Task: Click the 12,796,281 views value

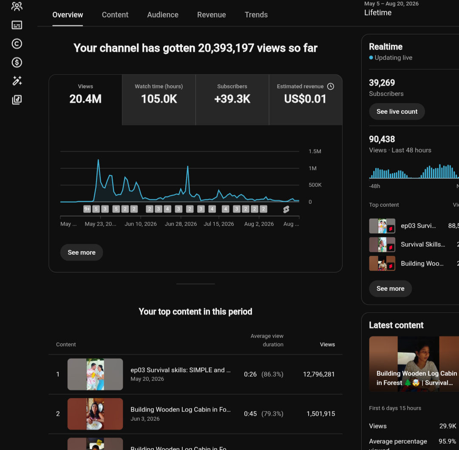Action: [x=319, y=374]
